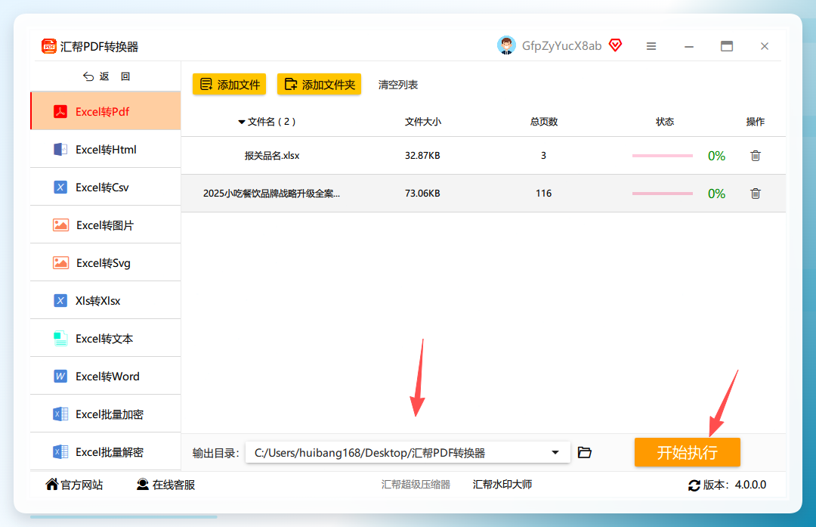Image resolution: width=816 pixels, height=527 pixels.
Task: Switch to the Excel转Csv tab
Action: coord(106,188)
